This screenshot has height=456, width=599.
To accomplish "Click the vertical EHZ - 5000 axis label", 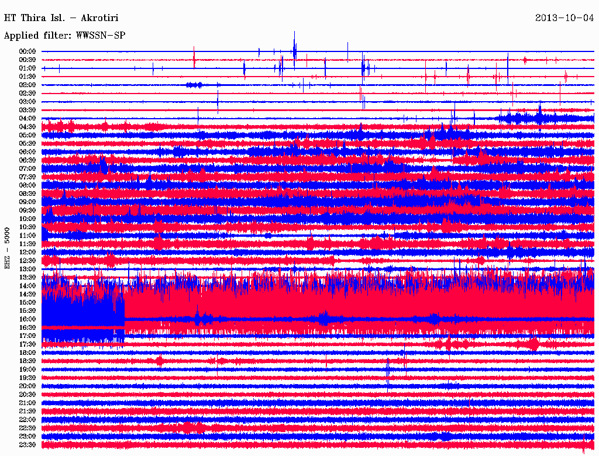I will pos(8,248).
